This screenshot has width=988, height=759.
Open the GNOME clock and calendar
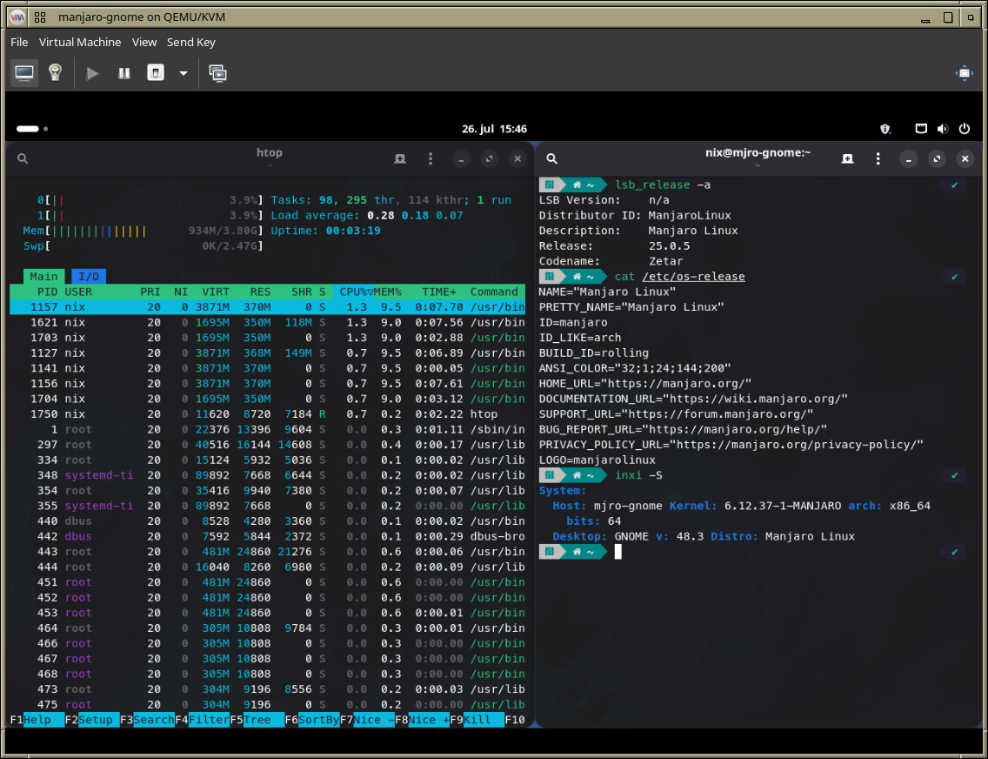click(x=494, y=129)
